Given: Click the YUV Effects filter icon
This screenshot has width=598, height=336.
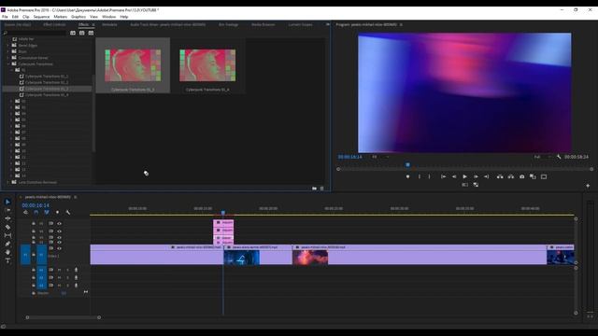Looking at the screenshot, I should click(x=91, y=34).
